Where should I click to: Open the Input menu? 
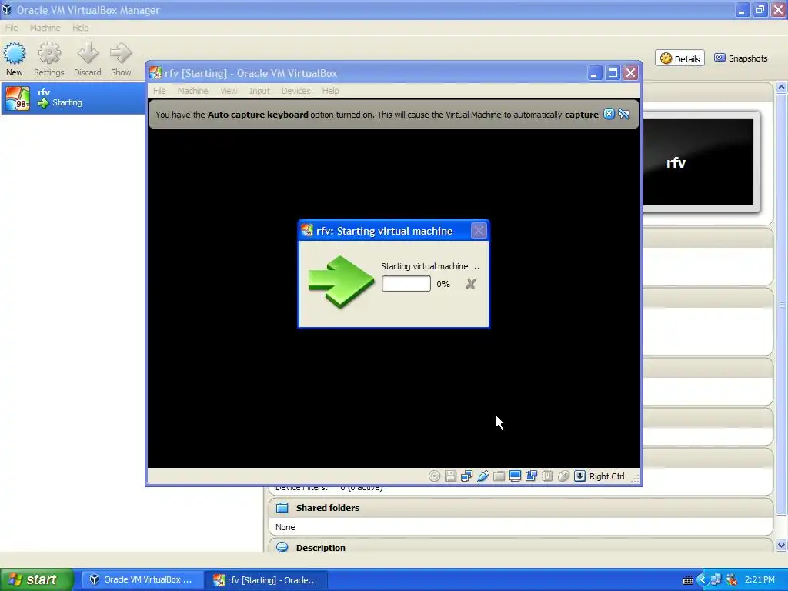(x=259, y=91)
